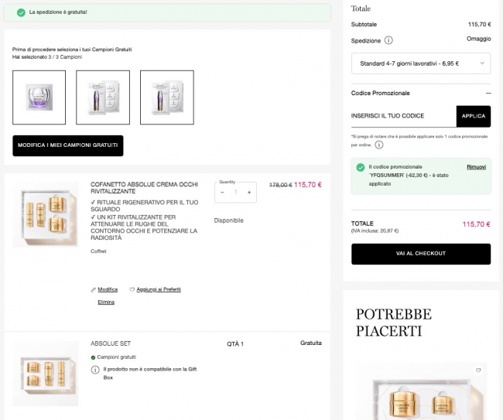The image size is (503, 420).
Task: Open COFANETTO ABSOLUE CREMA OCCHI RIVITALIZZANTE title
Action: pyautogui.click(x=145, y=188)
